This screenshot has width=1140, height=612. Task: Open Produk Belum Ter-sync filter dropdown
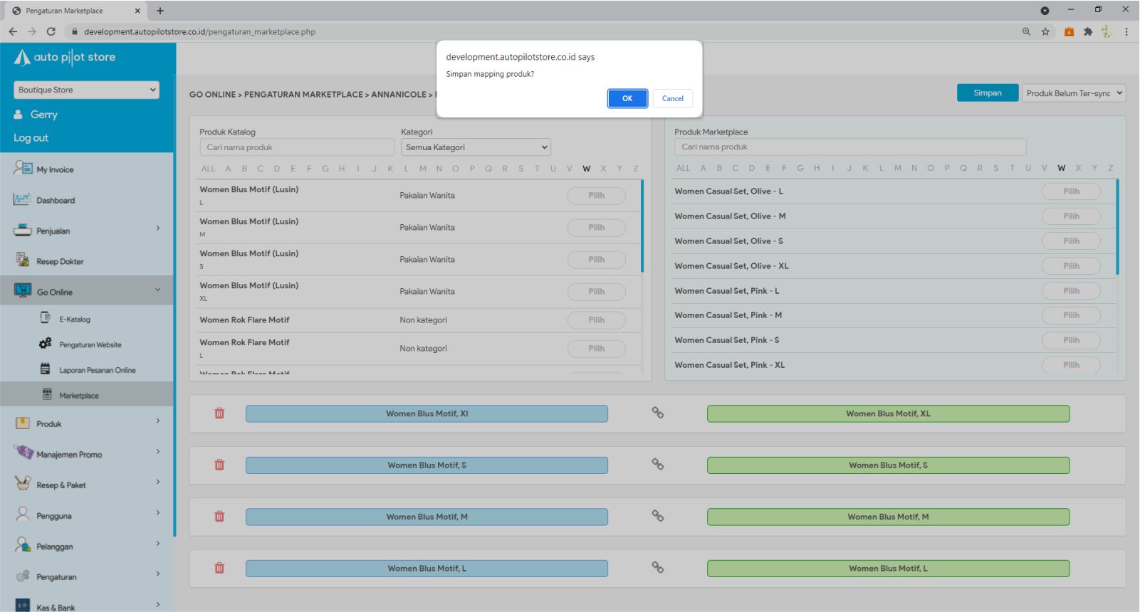click(1074, 93)
